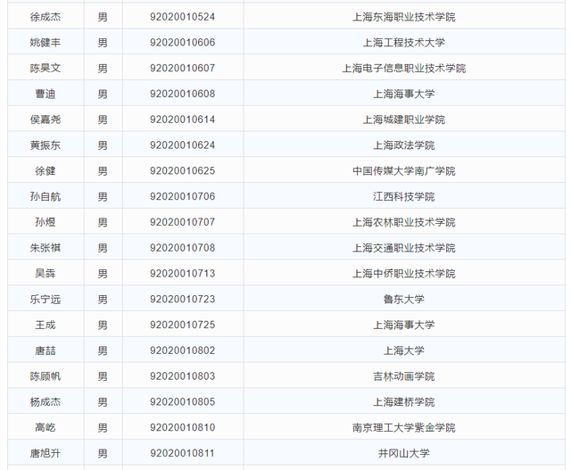Click the 上海大学 cell
The height and width of the screenshot is (470, 571).
pos(404,350)
